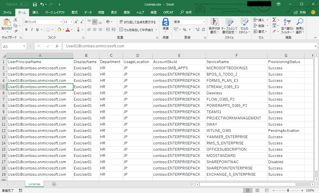The height and width of the screenshot is (193, 319).
Task: Toggle underline formatting
Action: (x=38, y=30)
